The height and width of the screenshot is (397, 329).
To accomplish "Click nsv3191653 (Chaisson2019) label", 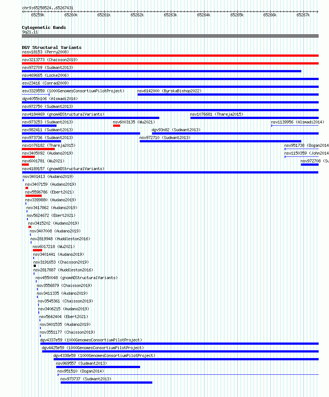I will coord(61,262).
